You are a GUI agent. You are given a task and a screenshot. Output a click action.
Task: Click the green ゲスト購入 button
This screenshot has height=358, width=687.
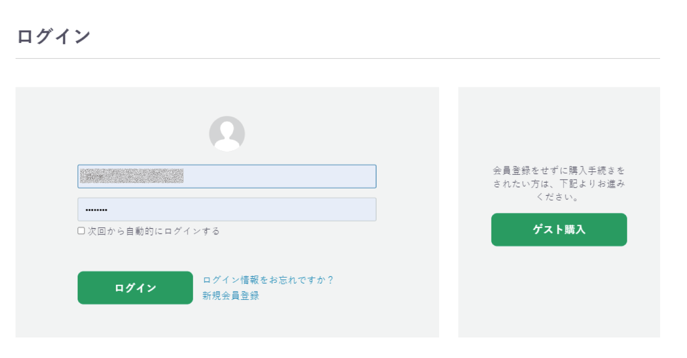pyautogui.click(x=559, y=230)
